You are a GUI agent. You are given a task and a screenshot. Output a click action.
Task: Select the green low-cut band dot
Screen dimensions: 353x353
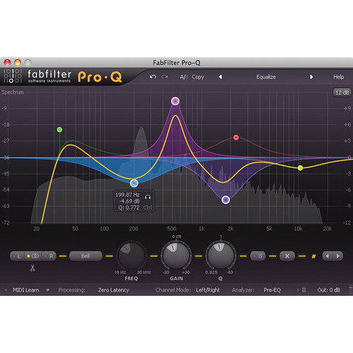click(59, 129)
